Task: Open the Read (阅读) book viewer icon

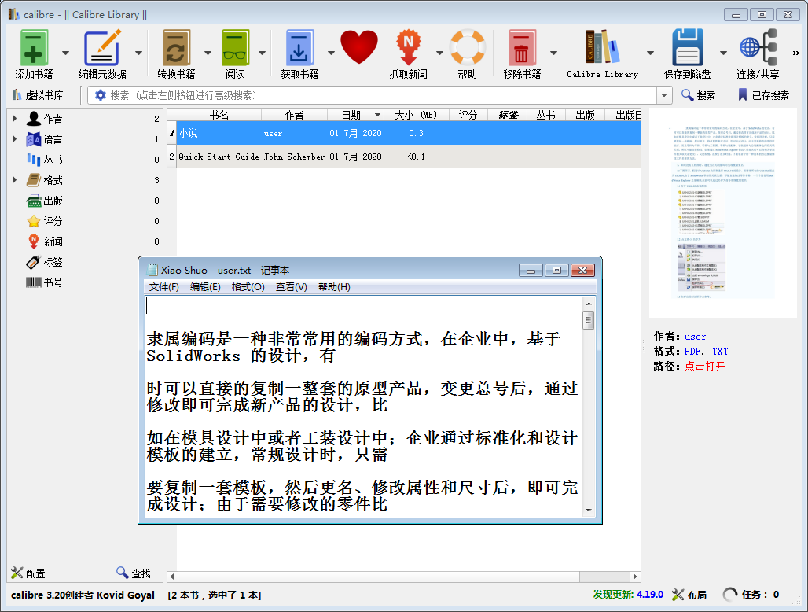Action: 235,49
